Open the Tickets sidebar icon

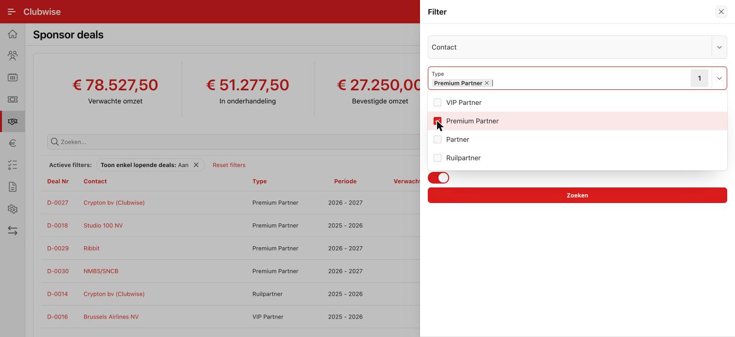(13, 100)
